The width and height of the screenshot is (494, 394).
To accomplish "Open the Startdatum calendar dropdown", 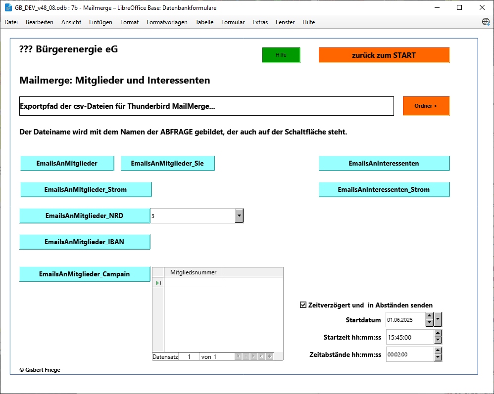I will pos(438,320).
